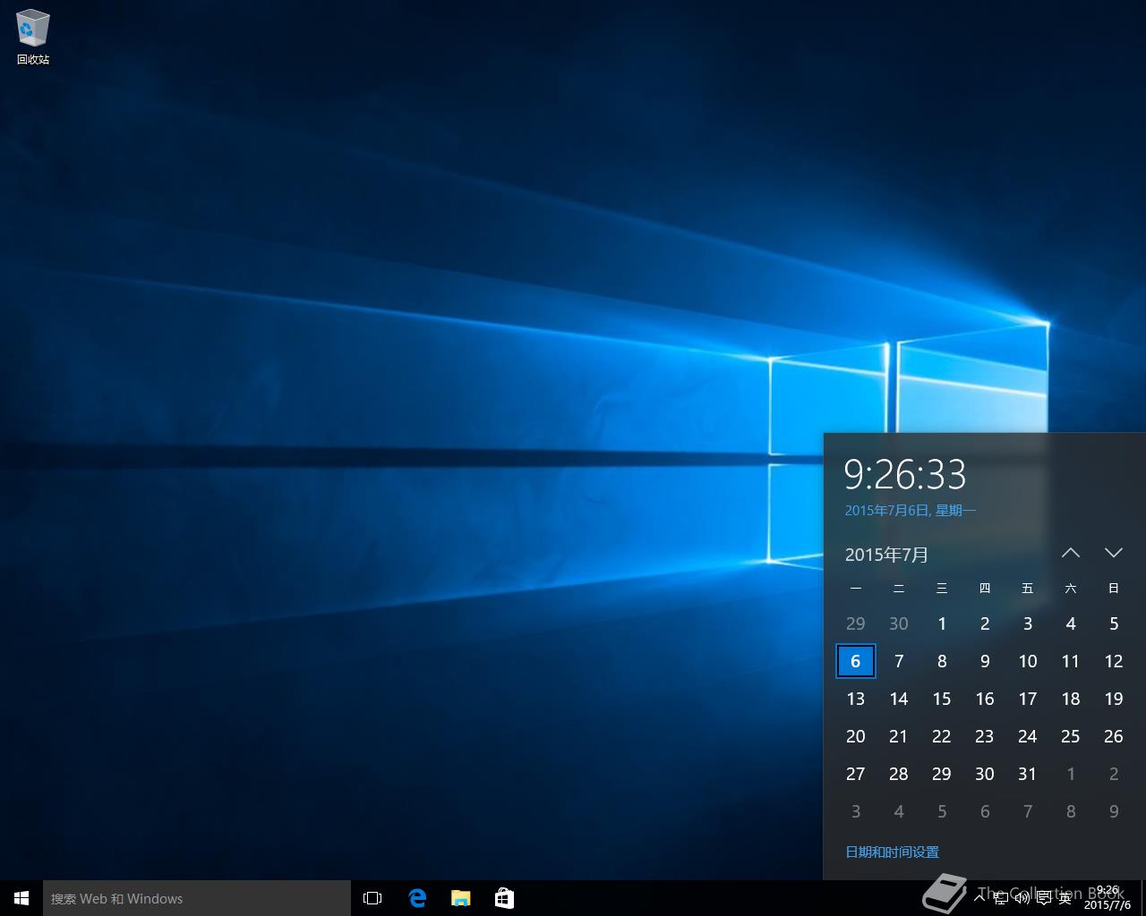
Task: Select date 13 in the calendar
Action: pyautogui.click(x=856, y=699)
